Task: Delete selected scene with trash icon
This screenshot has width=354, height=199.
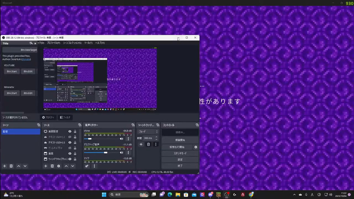Action: (11, 166)
